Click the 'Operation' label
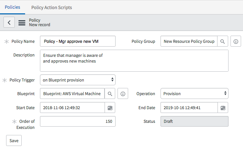Viewport: 243px width, 149px height. (146, 94)
